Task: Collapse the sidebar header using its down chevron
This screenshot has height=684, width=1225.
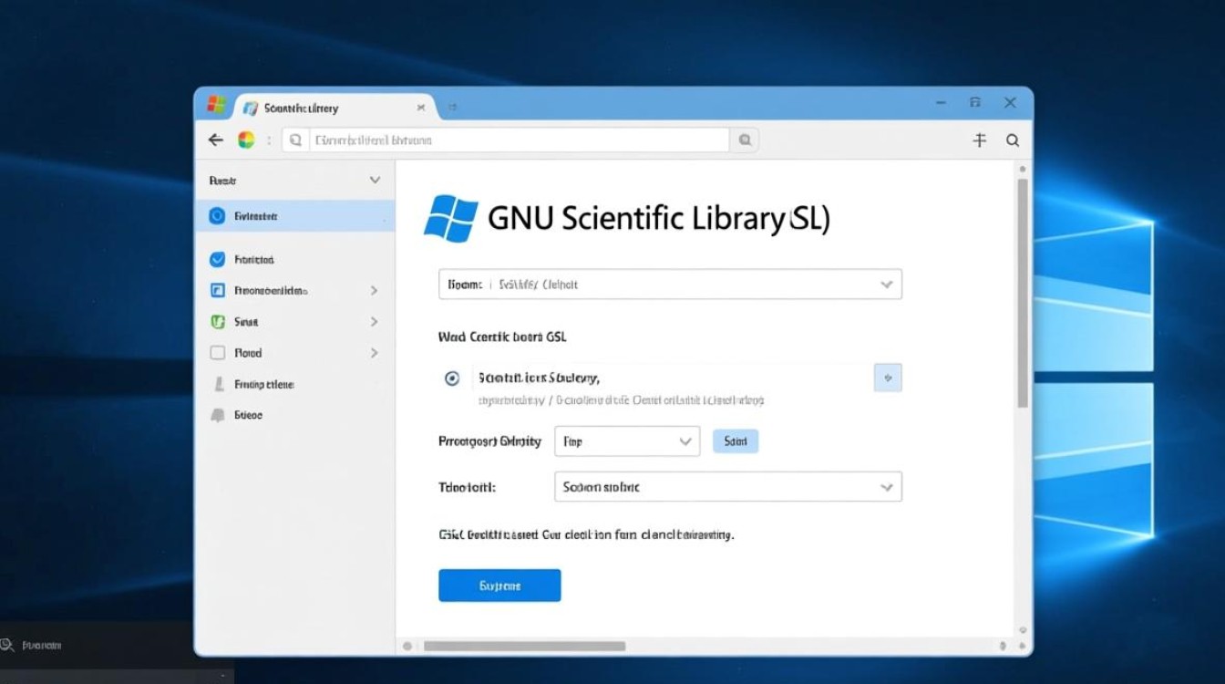Action: [375, 181]
